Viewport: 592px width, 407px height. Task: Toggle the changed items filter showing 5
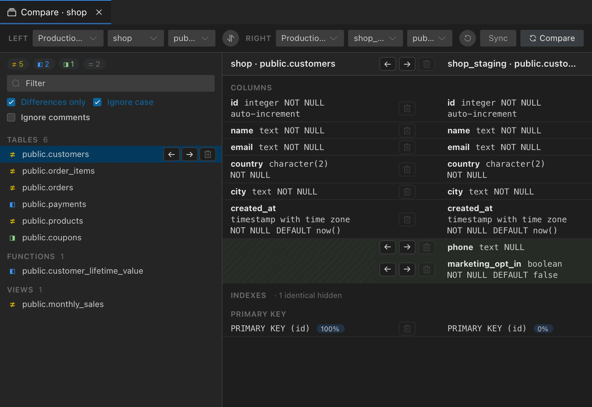[x=17, y=64]
